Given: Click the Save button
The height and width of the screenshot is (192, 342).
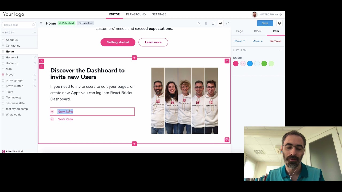Looking at the screenshot, I should pyautogui.click(x=265, y=23).
